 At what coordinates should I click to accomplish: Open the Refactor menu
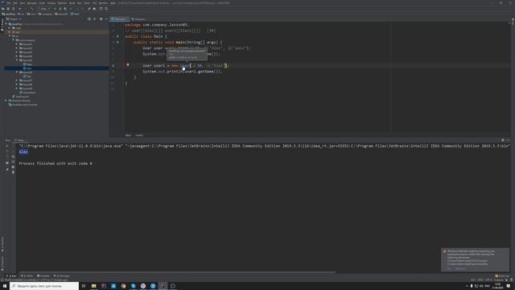pos(63,3)
